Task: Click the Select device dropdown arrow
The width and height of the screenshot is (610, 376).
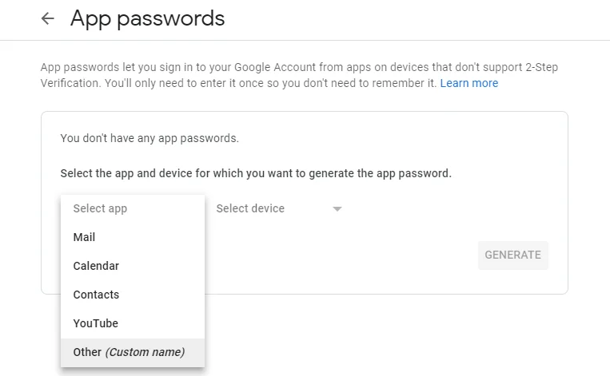Action: pos(337,209)
